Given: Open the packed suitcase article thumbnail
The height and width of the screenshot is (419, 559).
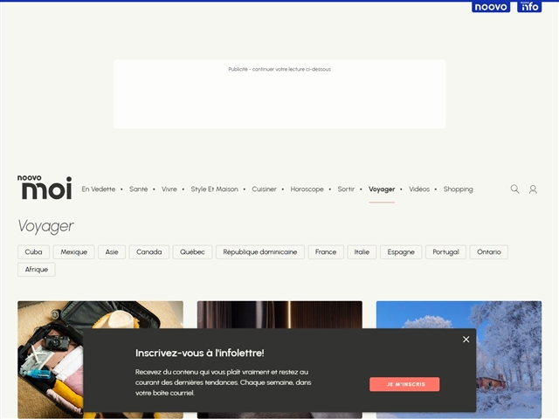Looking at the screenshot, I should point(100,314).
